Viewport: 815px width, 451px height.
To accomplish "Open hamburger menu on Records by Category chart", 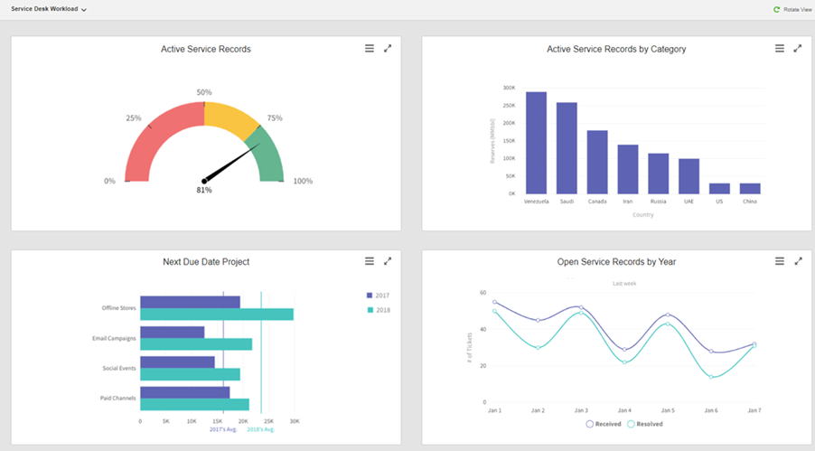I will [780, 49].
